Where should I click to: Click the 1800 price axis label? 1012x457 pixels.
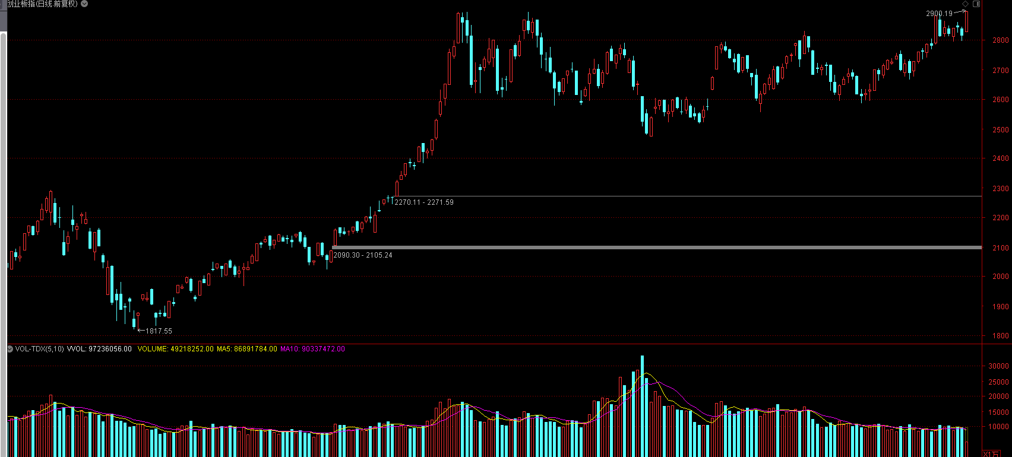[x=1000, y=336]
